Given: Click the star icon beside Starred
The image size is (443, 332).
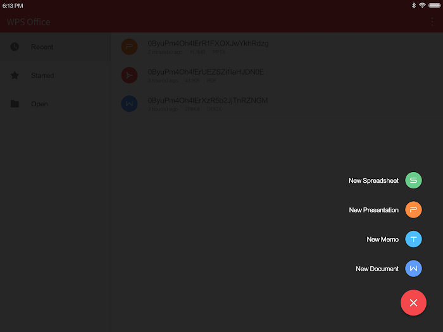Looking at the screenshot, I should tap(15, 75).
